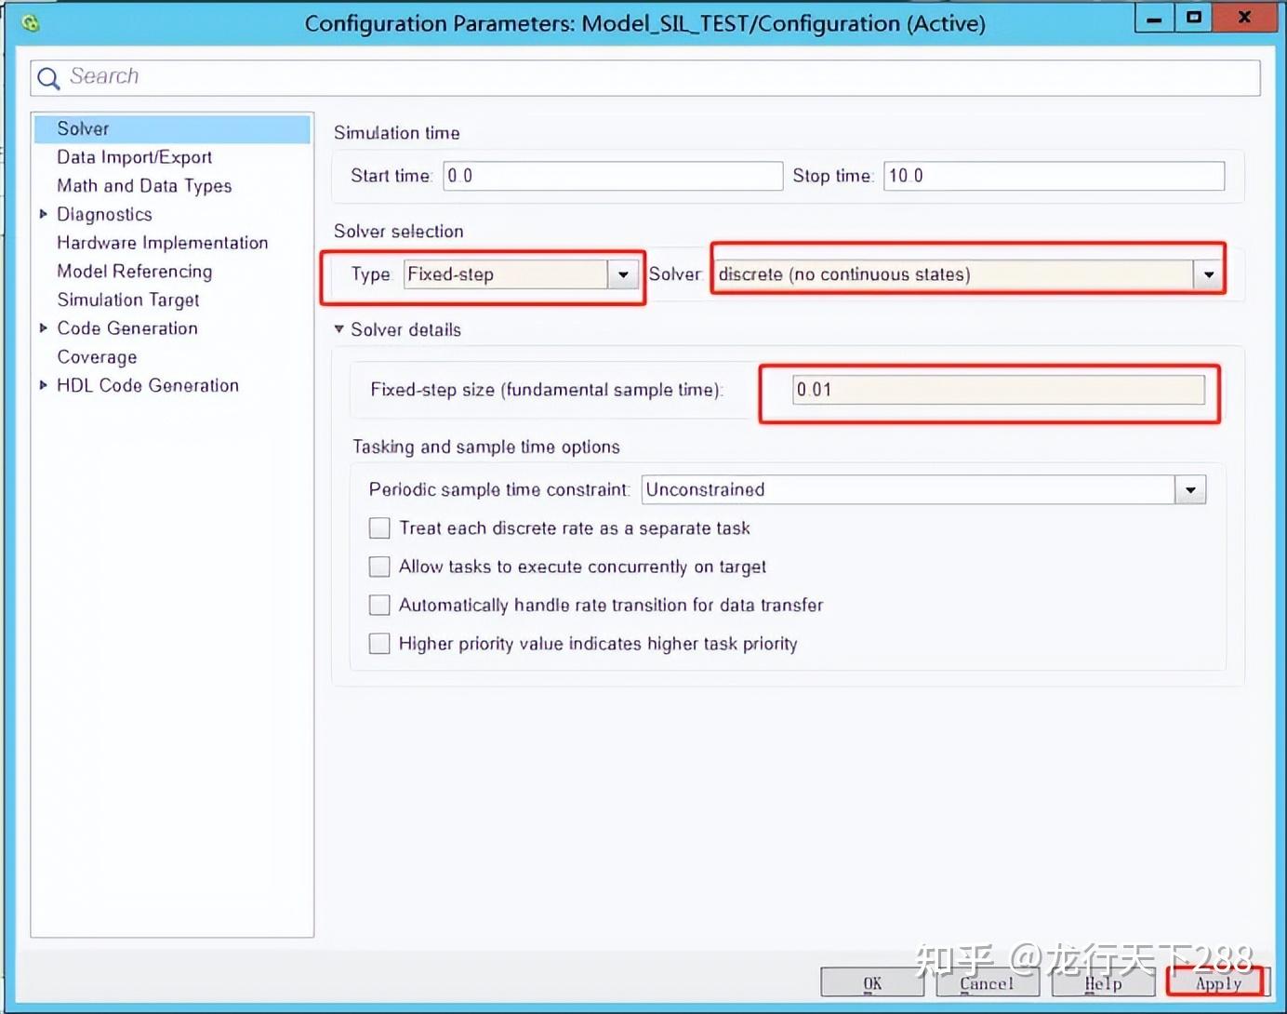
Task: Go to Math and Data Types pane
Action: click(x=144, y=186)
